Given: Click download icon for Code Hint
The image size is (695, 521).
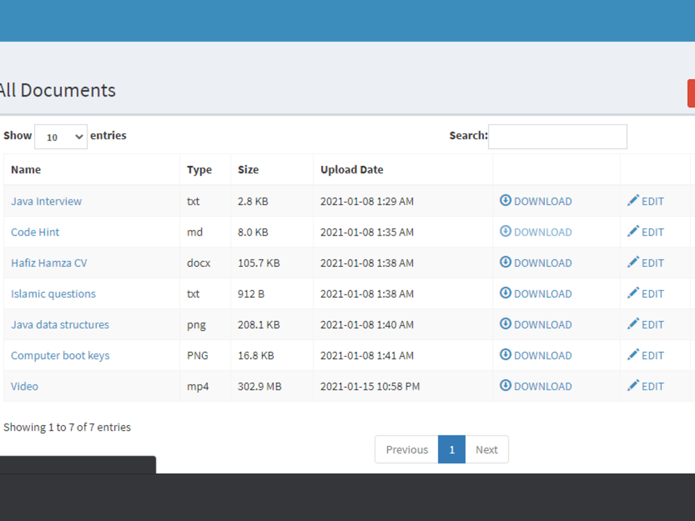Looking at the screenshot, I should (x=505, y=231).
